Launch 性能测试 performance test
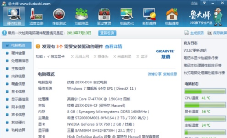The image size is (227, 138). pos(59,16)
